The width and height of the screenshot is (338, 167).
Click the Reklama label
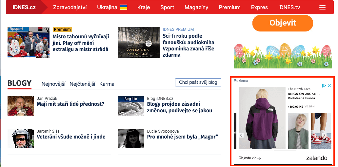241,81
